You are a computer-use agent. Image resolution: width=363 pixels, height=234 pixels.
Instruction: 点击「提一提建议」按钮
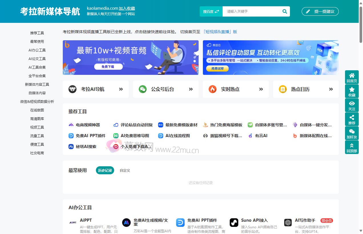click(320, 11)
